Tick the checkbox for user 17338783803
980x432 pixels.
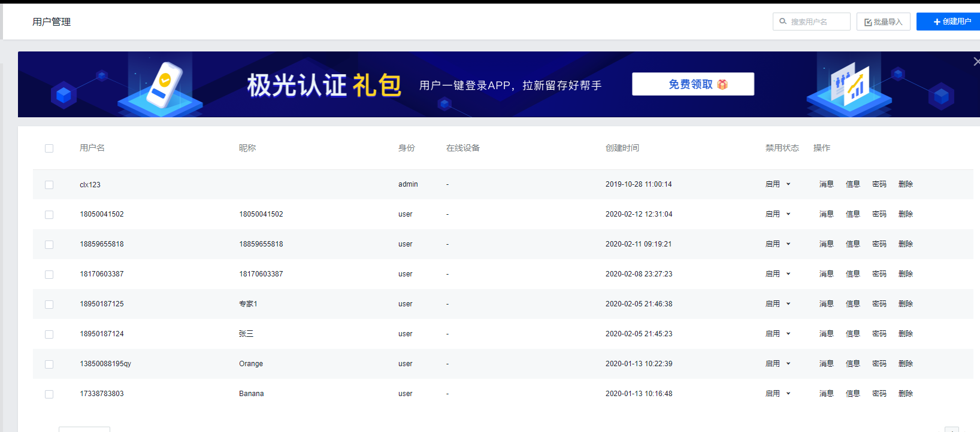(x=49, y=394)
